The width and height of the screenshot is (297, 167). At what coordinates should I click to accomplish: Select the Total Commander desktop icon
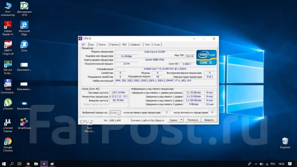point(8,87)
